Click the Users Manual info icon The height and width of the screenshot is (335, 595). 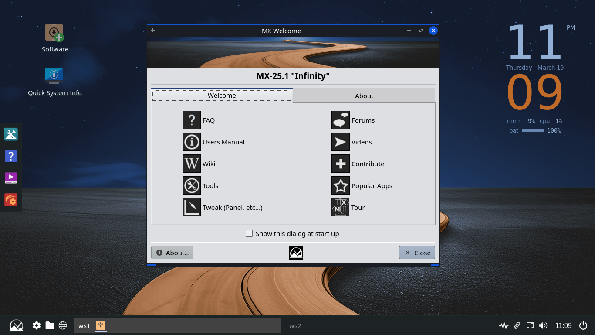coord(191,142)
